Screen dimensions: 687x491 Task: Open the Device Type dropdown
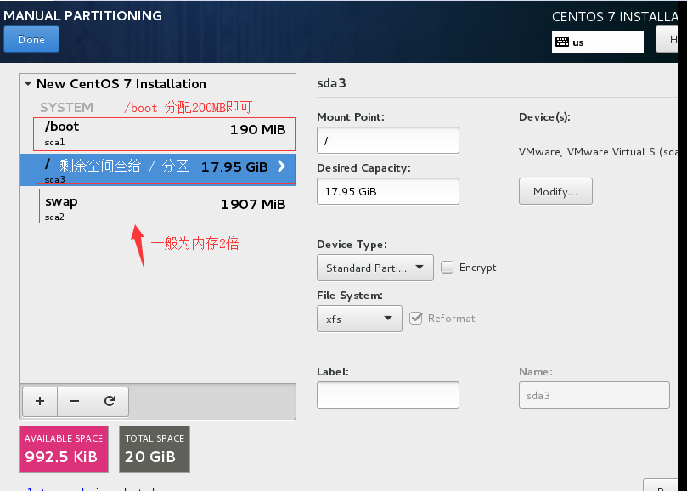pyautogui.click(x=375, y=268)
